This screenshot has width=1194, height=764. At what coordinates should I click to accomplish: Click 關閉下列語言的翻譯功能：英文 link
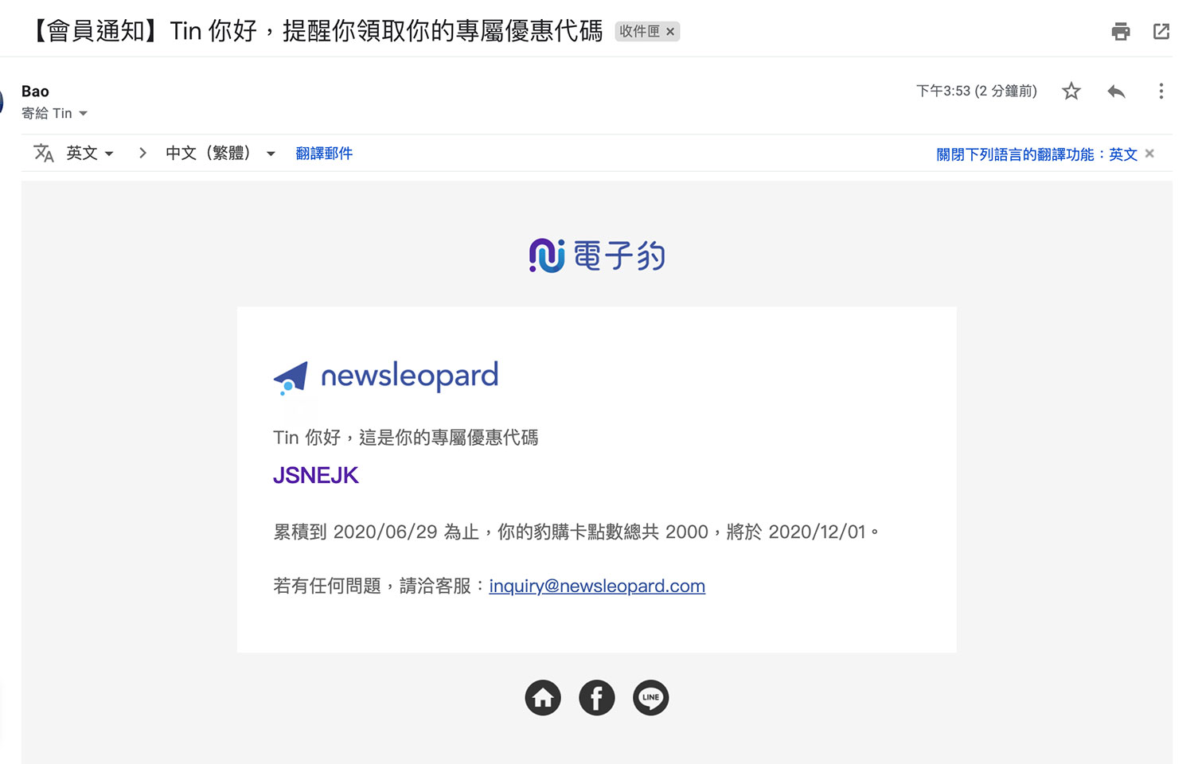pyautogui.click(x=1036, y=154)
